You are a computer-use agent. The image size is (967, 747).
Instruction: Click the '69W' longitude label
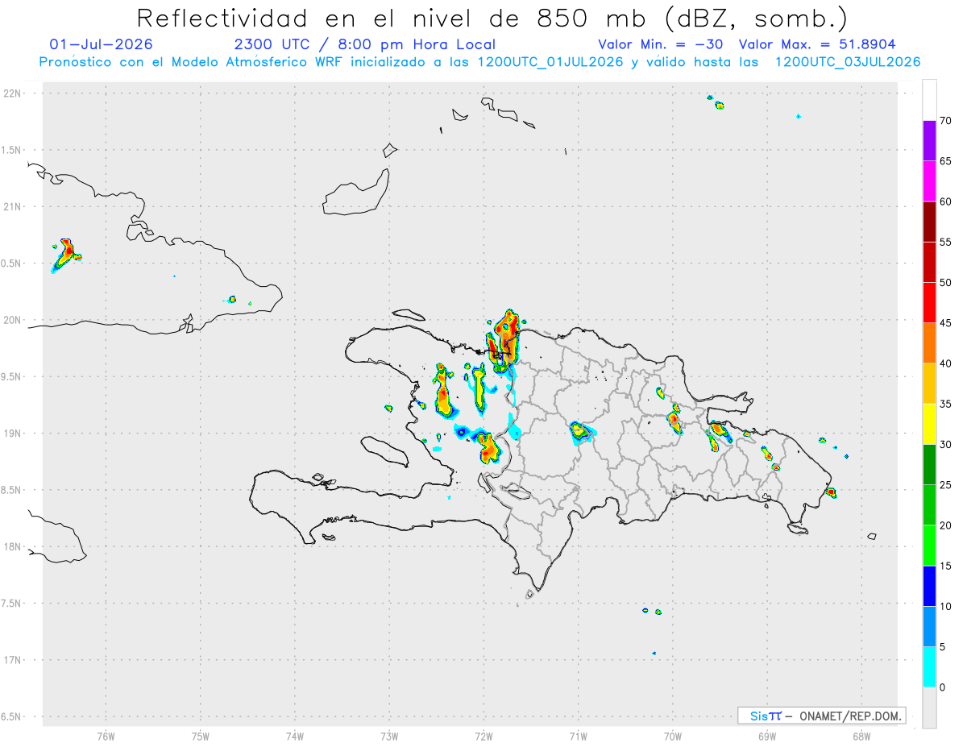pos(767,737)
